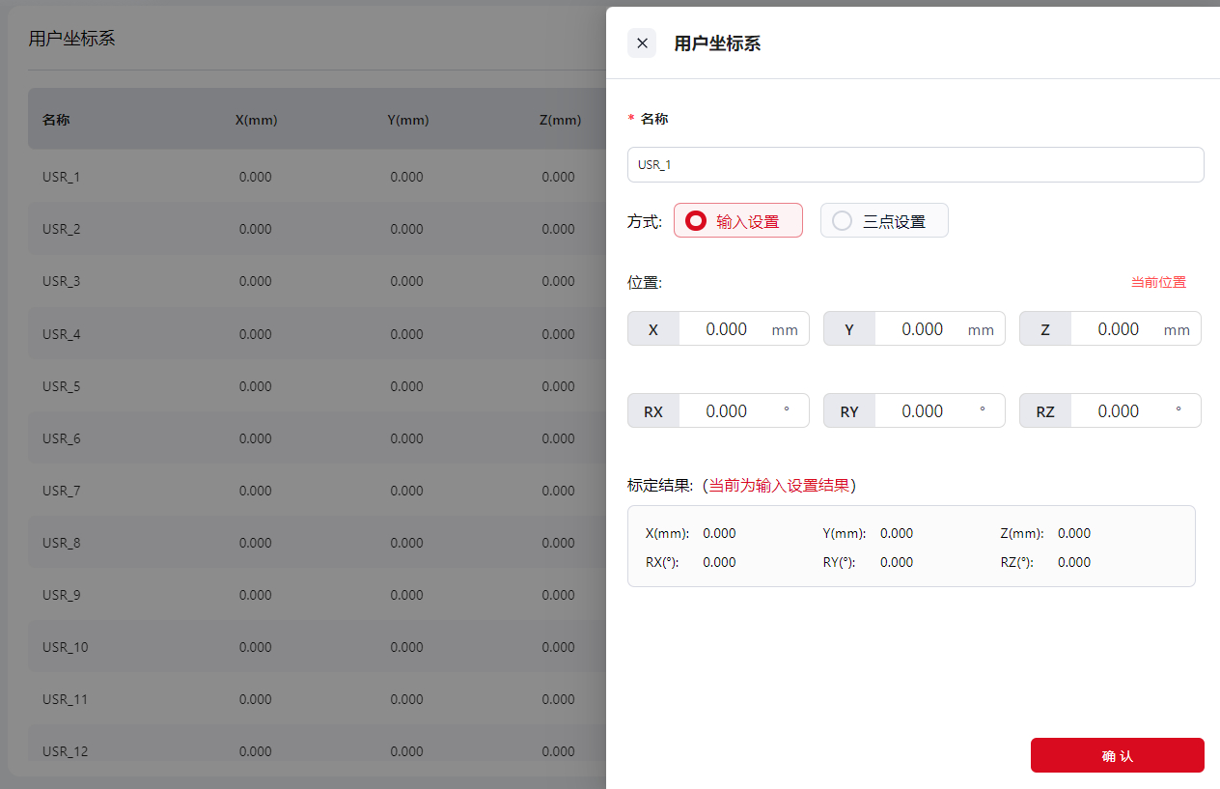Select the USR_2 row in table
1220x789 pixels.
click(x=62, y=229)
